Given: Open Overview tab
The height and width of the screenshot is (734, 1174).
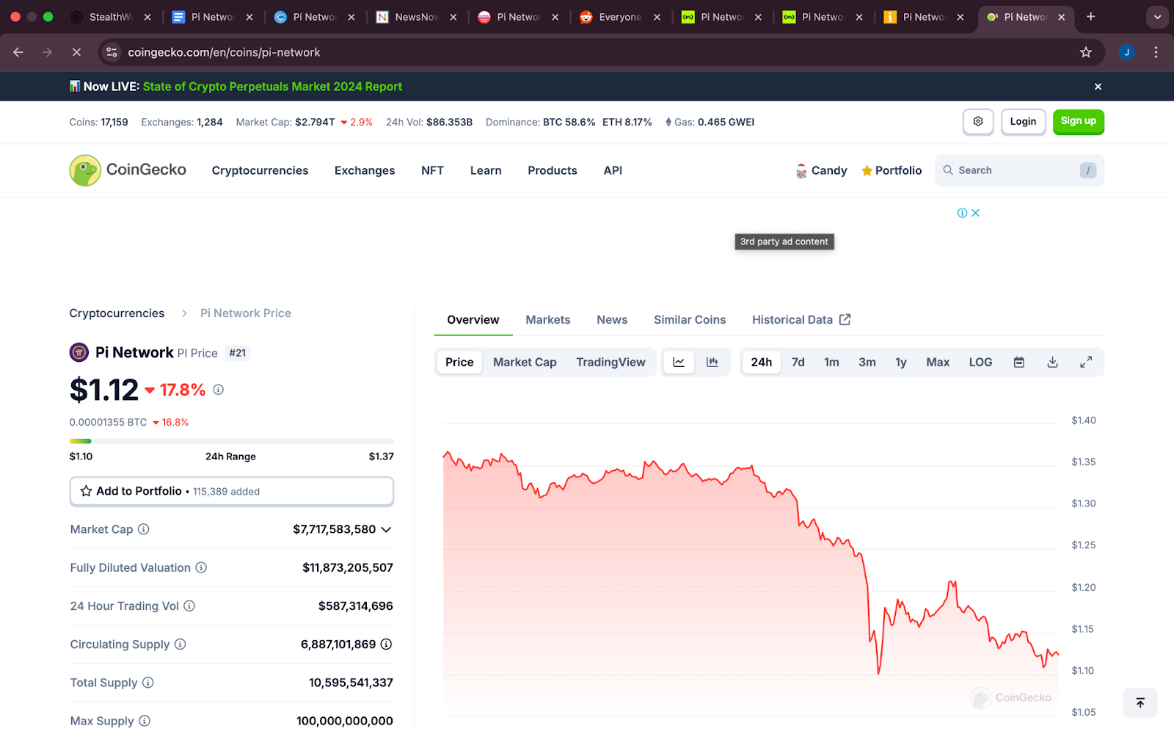Looking at the screenshot, I should pos(473,320).
